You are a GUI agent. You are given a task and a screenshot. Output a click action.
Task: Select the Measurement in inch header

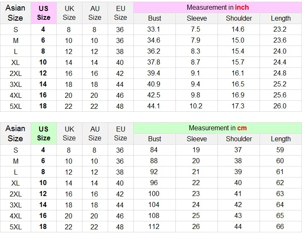point(217,7)
